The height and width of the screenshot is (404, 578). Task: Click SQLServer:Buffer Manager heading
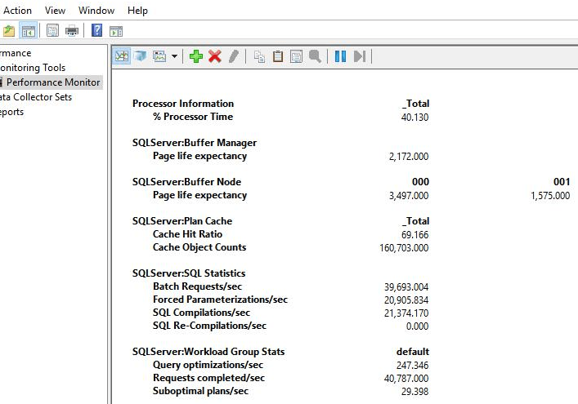[195, 143]
